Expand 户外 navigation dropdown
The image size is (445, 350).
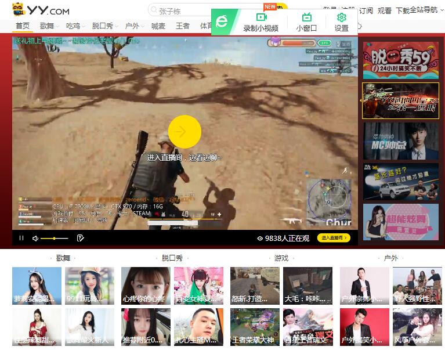click(134, 26)
